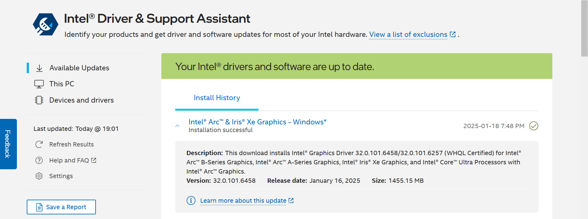Click the Save a Report button
Image resolution: width=588 pixels, height=219 pixels.
[61, 207]
